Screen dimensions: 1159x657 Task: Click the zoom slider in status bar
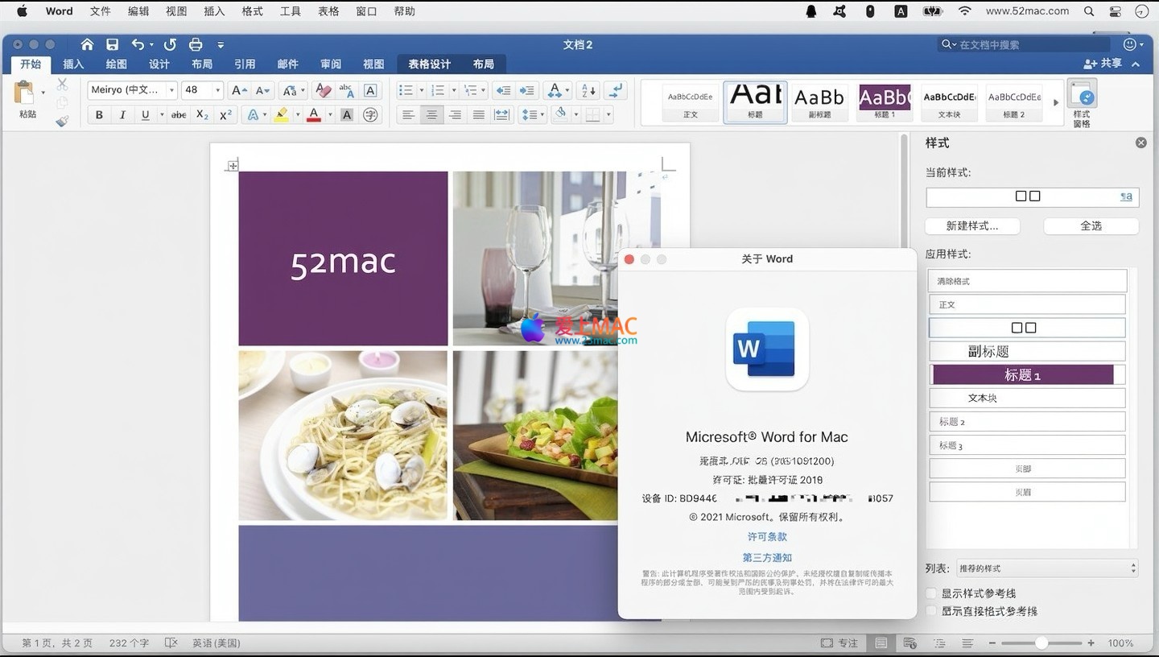pyautogui.click(x=1041, y=643)
